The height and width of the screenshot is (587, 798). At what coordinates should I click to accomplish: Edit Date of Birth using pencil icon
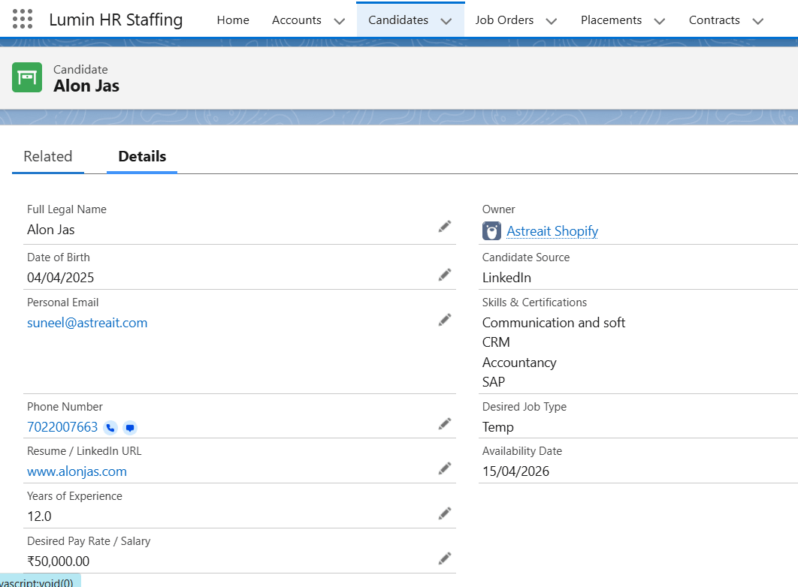pyautogui.click(x=444, y=274)
